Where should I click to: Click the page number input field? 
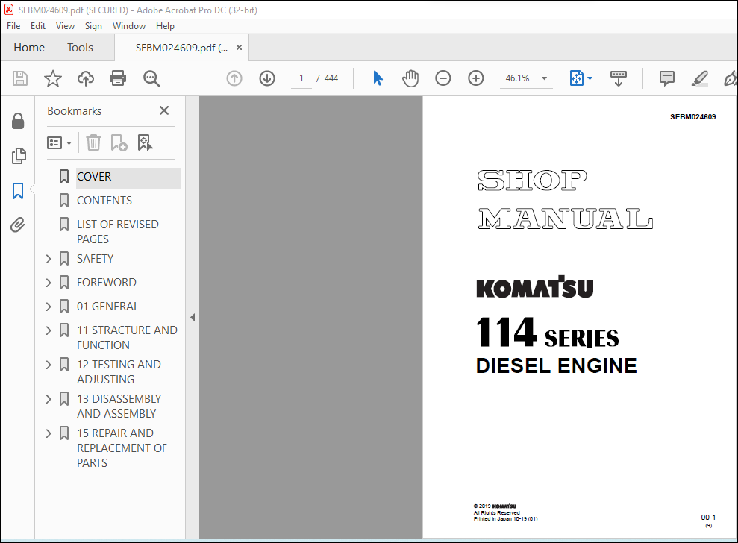301,78
